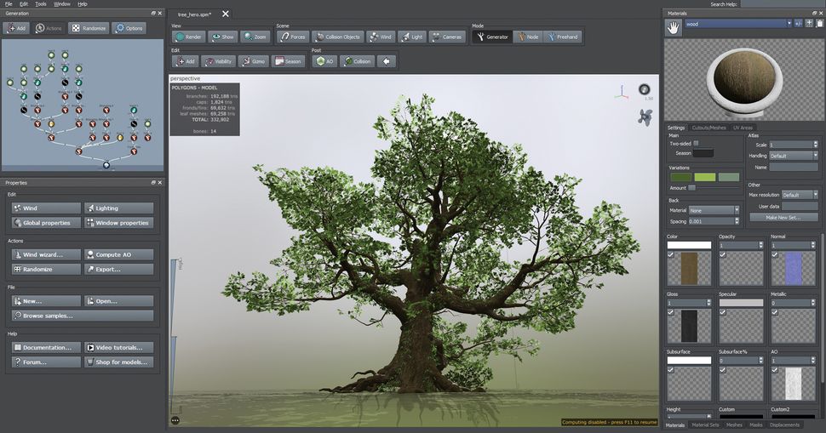The height and width of the screenshot is (433, 826).
Task: Click the Render view button
Action: (x=189, y=37)
